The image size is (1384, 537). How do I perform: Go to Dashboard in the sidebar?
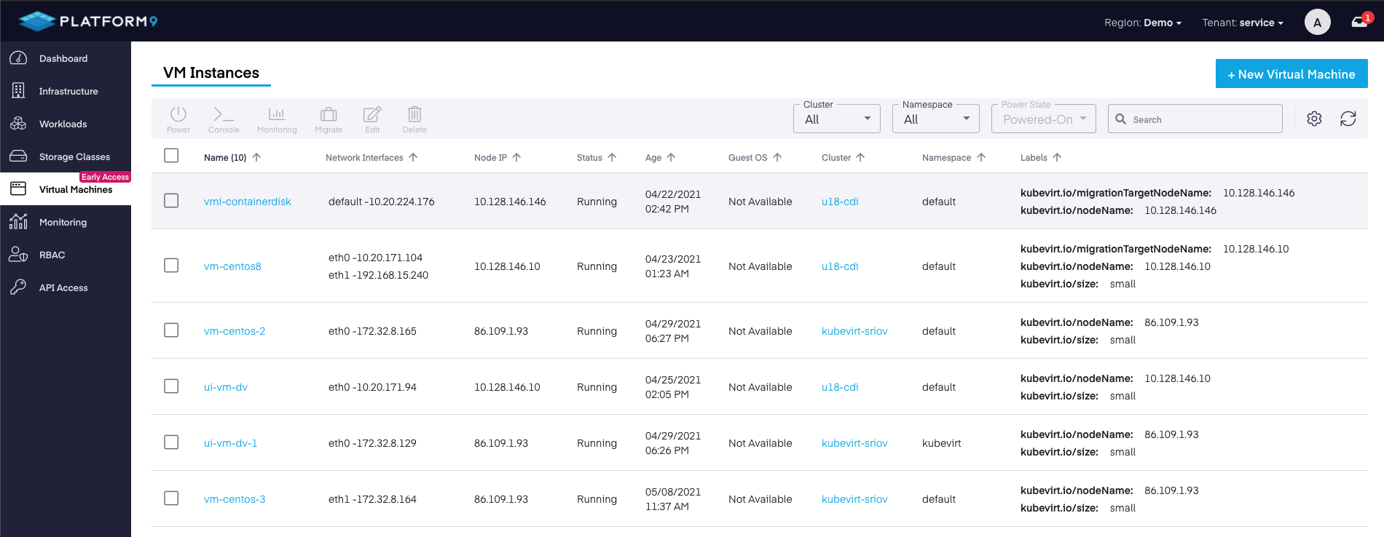(x=63, y=58)
